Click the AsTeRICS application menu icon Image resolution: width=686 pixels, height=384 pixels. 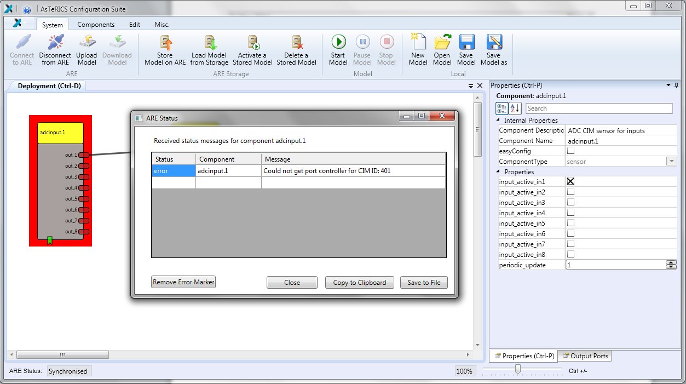18,23
